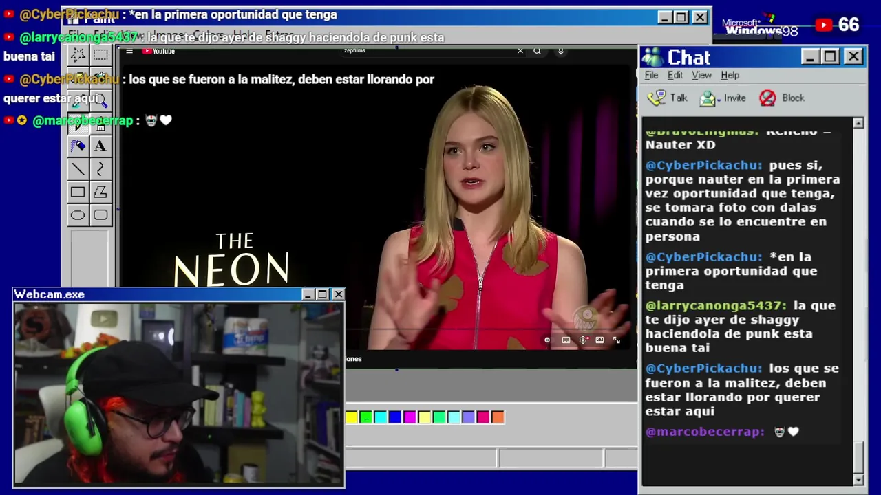Click the Chat scrollbar up arrow
The width and height of the screenshot is (881, 495).
tap(858, 123)
